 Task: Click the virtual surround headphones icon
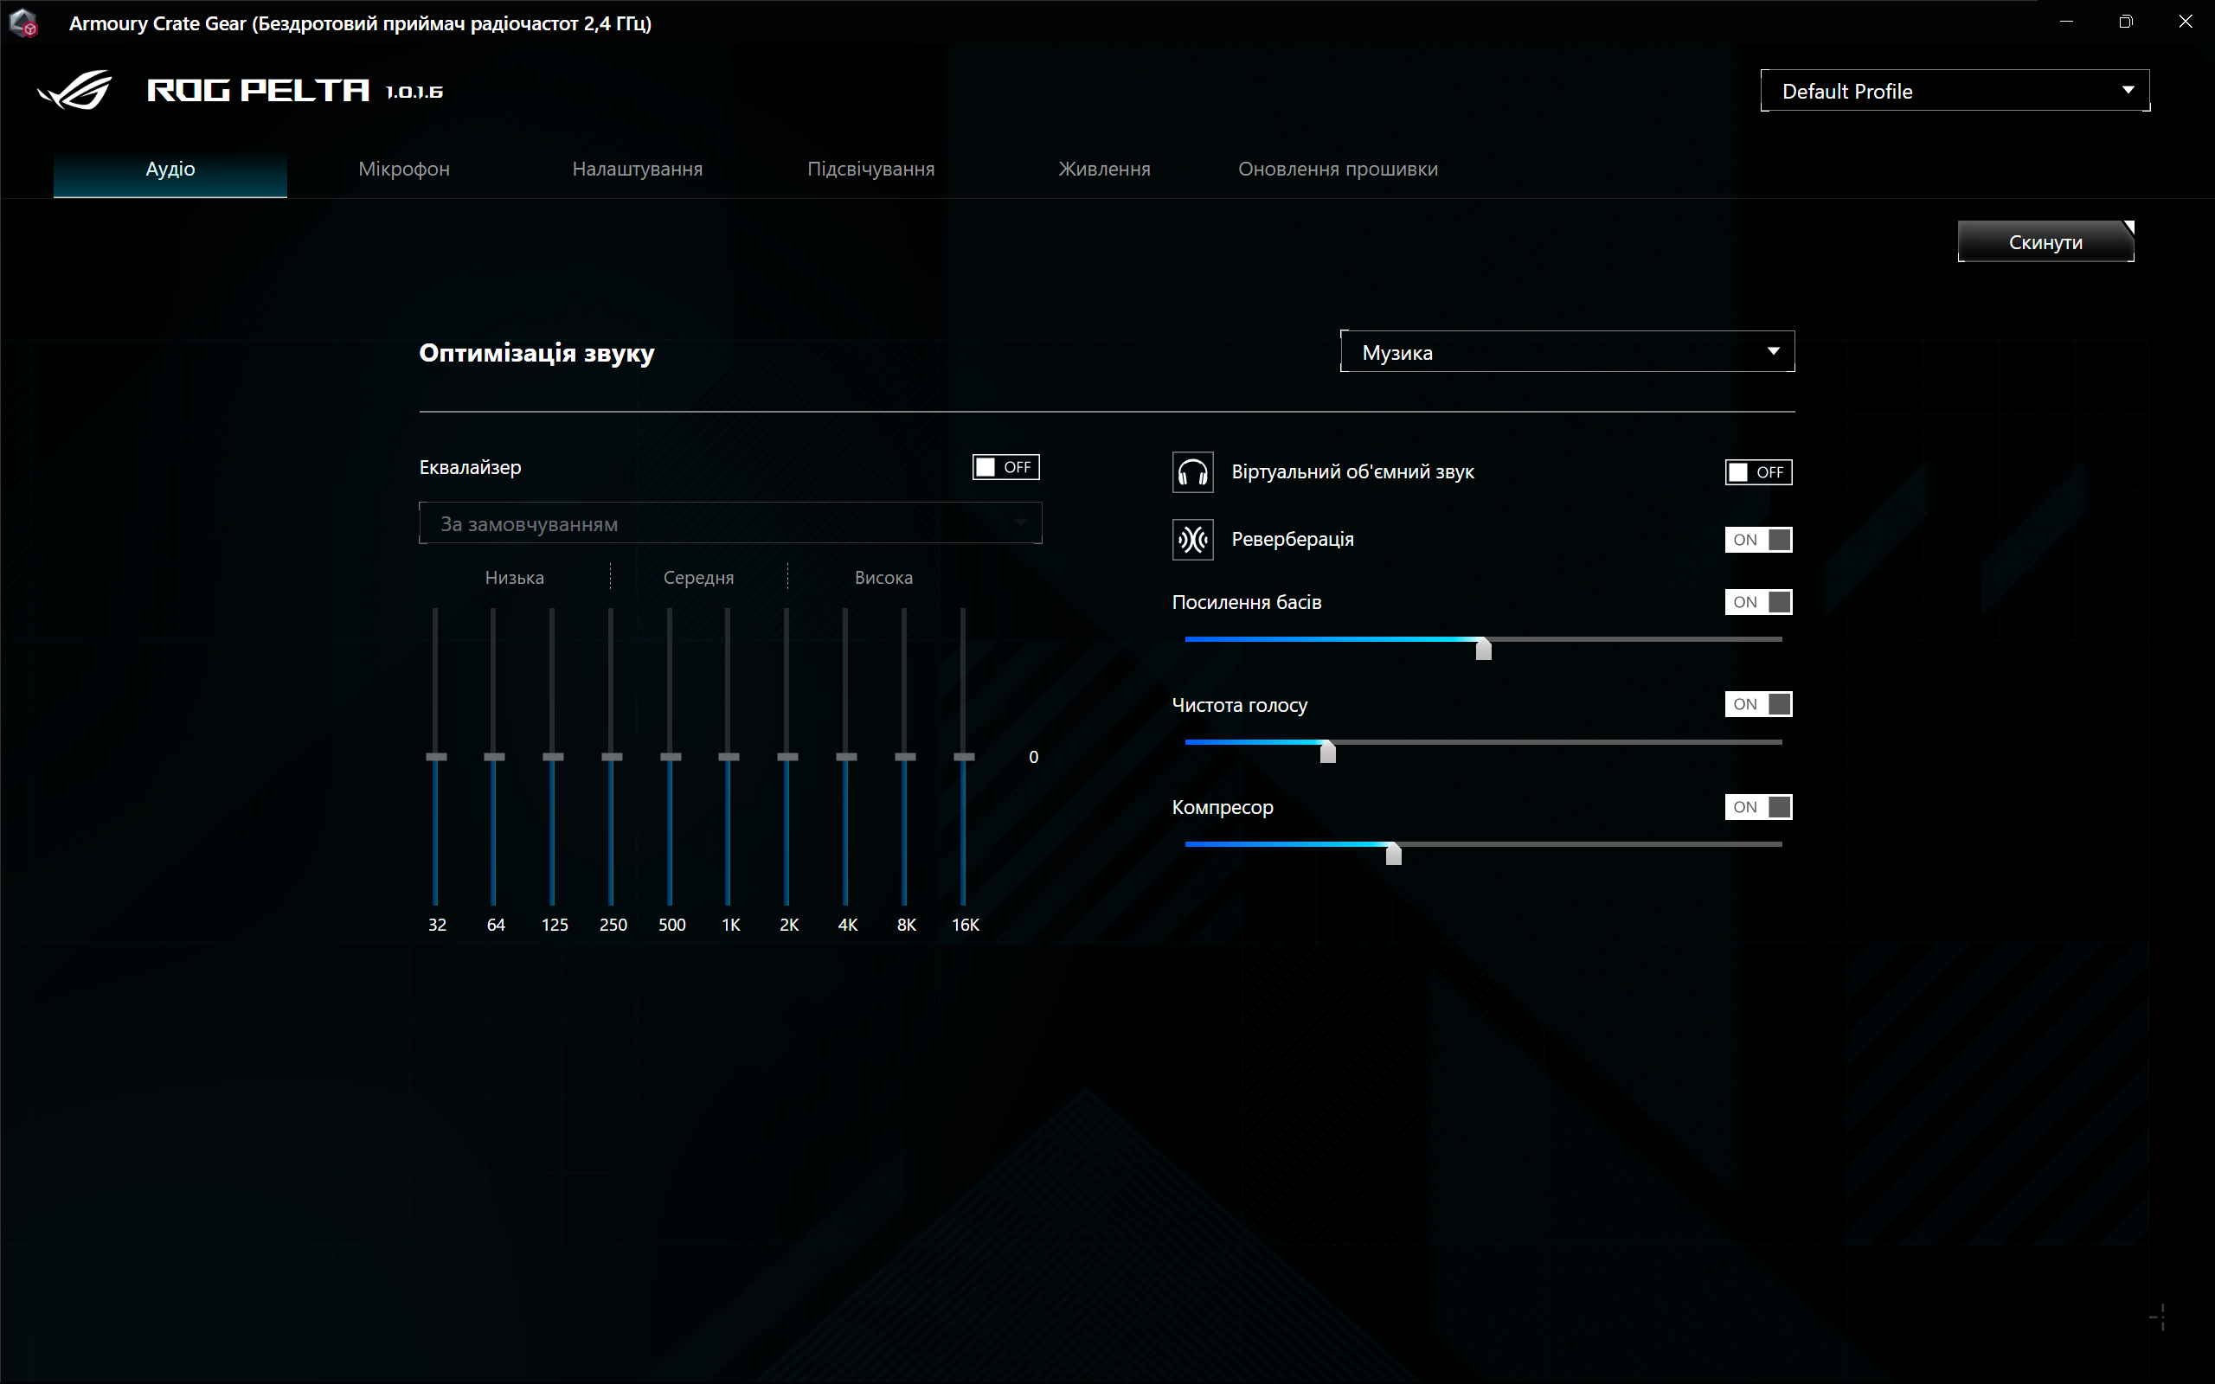point(1192,472)
